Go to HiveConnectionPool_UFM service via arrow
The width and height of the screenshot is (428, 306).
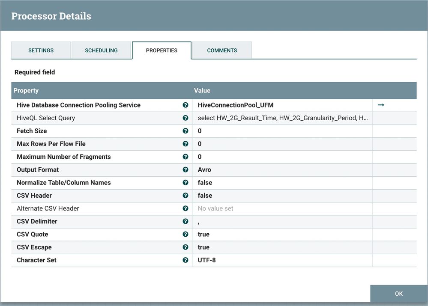coord(381,105)
